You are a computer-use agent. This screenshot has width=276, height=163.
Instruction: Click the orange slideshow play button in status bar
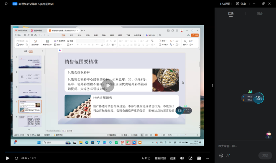pos(156,135)
